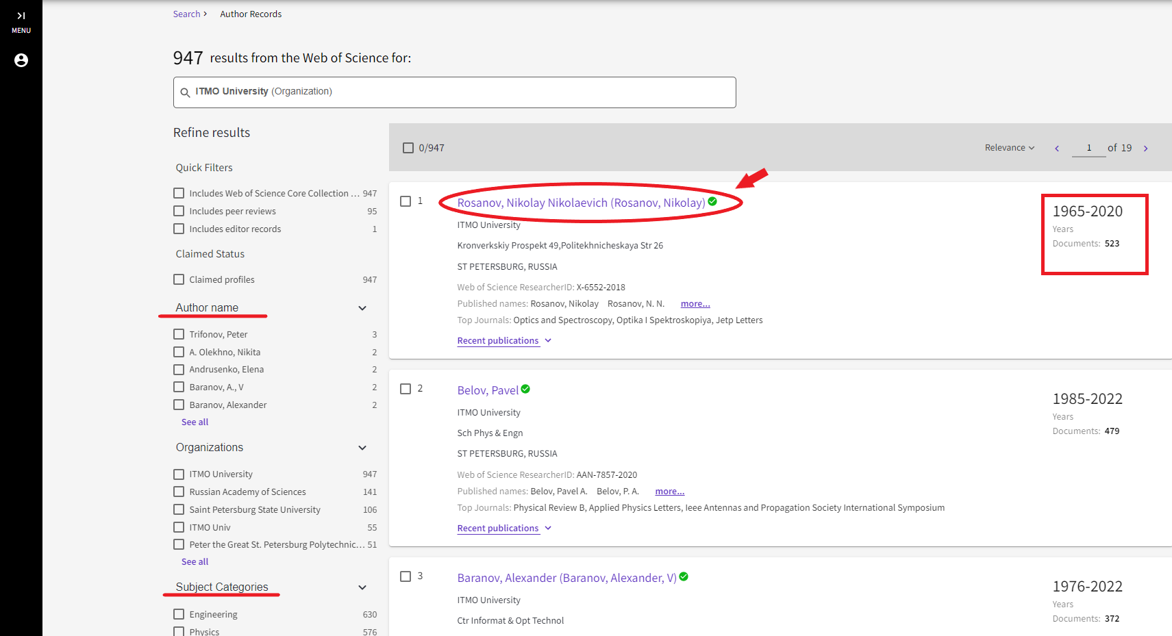Check the box for result 3

click(406, 576)
